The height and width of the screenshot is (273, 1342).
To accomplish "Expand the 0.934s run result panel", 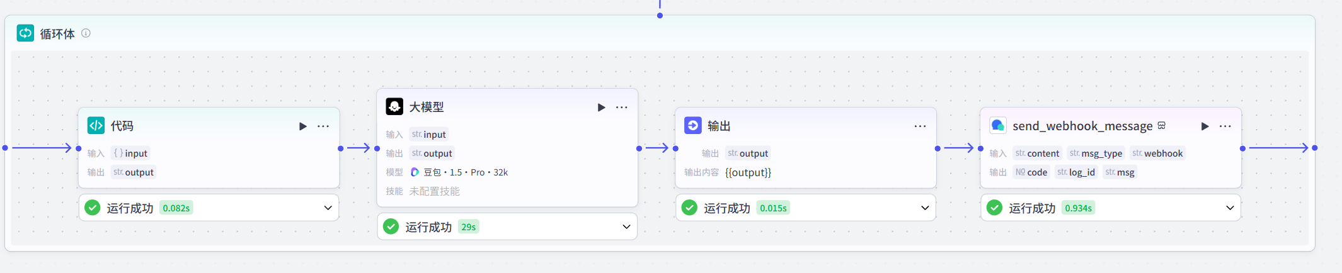I will [x=1230, y=208].
